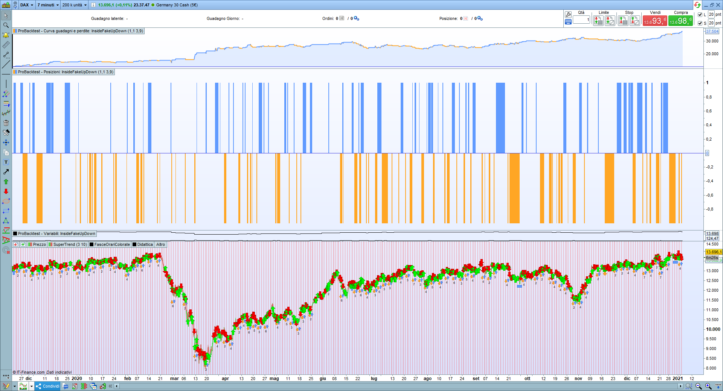This screenshot has width=723, height=391.
Task: Click the zoom-out magnifier at bottom right
Action: (699, 386)
